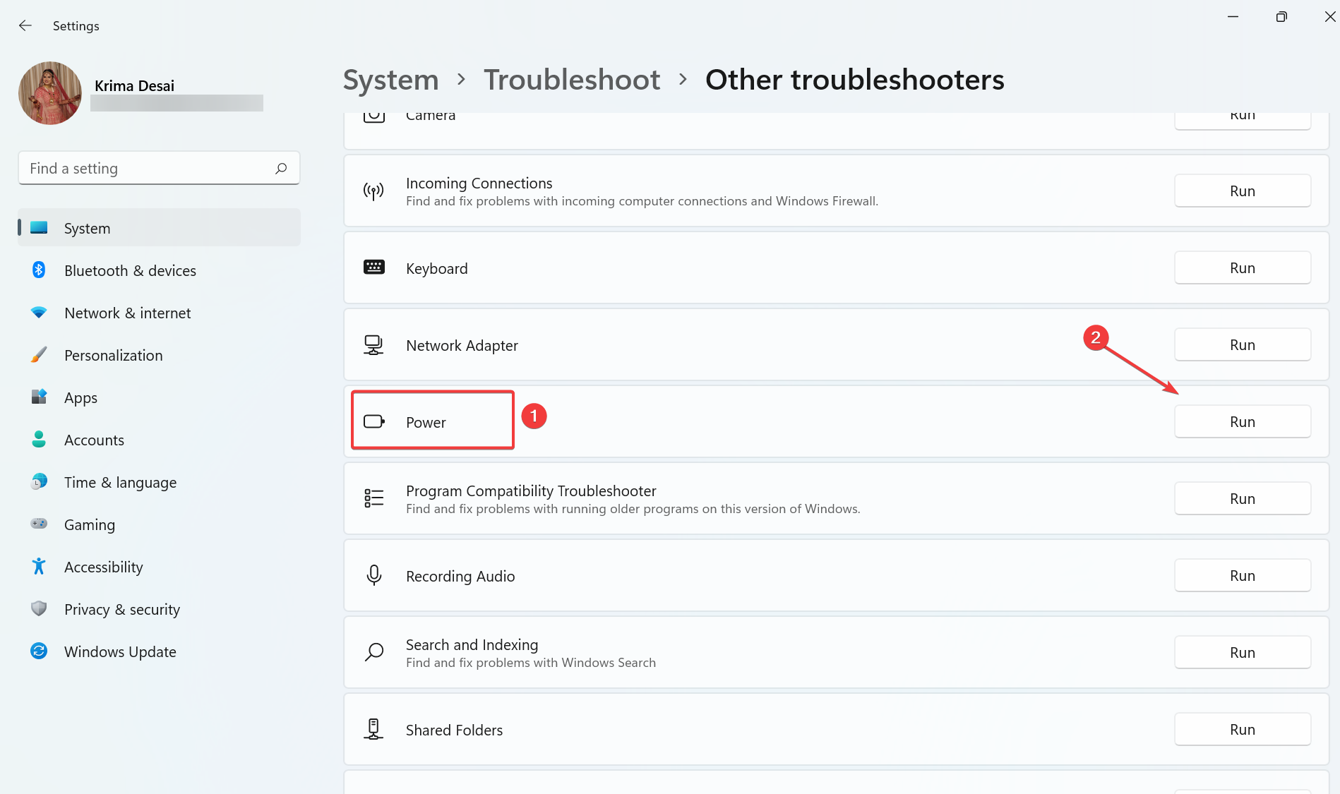The width and height of the screenshot is (1340, 794).
Task: Click the search magnifier in Find a setting
Action: (281, 168)
